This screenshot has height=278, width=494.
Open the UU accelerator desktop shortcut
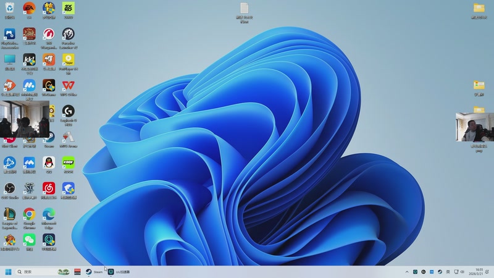[x=49, y=242]
